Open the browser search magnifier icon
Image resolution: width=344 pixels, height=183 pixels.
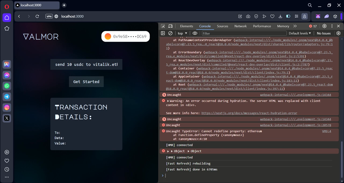click(310, 5)
